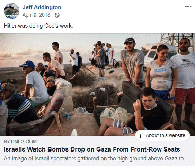
Task: Click the info icon in About this website
Action: (x=141, y=136)
